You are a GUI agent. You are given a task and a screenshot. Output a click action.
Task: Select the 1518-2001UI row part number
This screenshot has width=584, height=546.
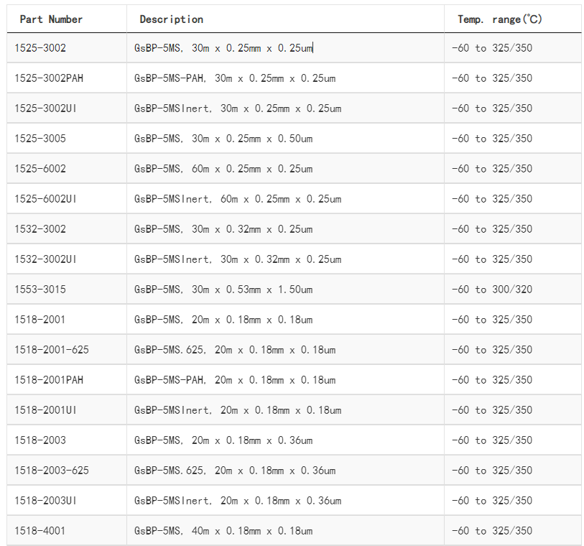click(x=45, y=410)
